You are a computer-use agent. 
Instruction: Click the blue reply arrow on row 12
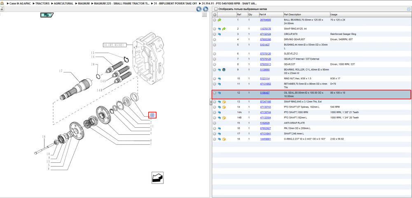pos(220,93)
